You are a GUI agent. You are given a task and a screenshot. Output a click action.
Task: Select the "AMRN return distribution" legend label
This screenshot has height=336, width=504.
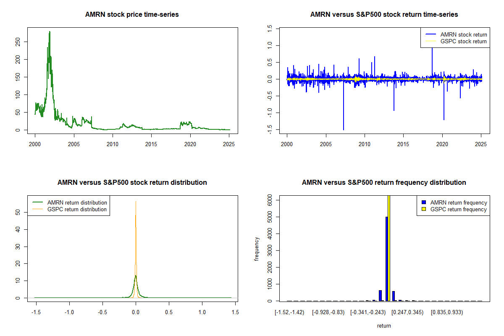77,202
